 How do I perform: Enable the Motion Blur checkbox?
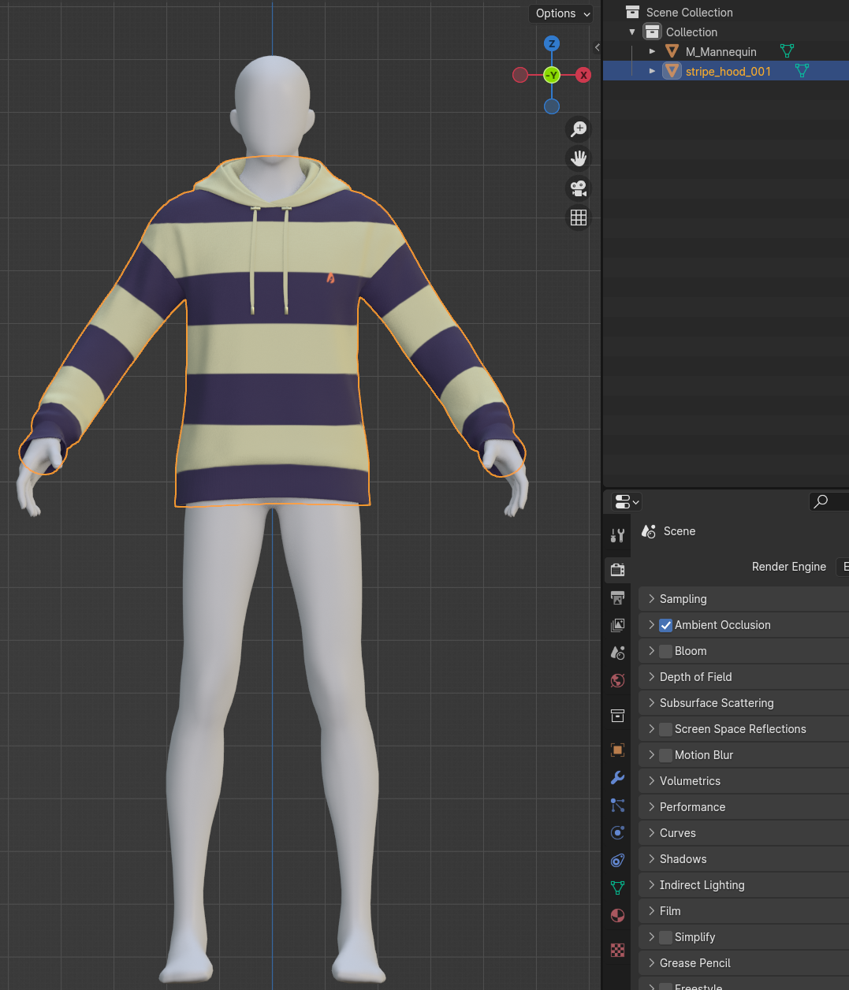(666, 755)
